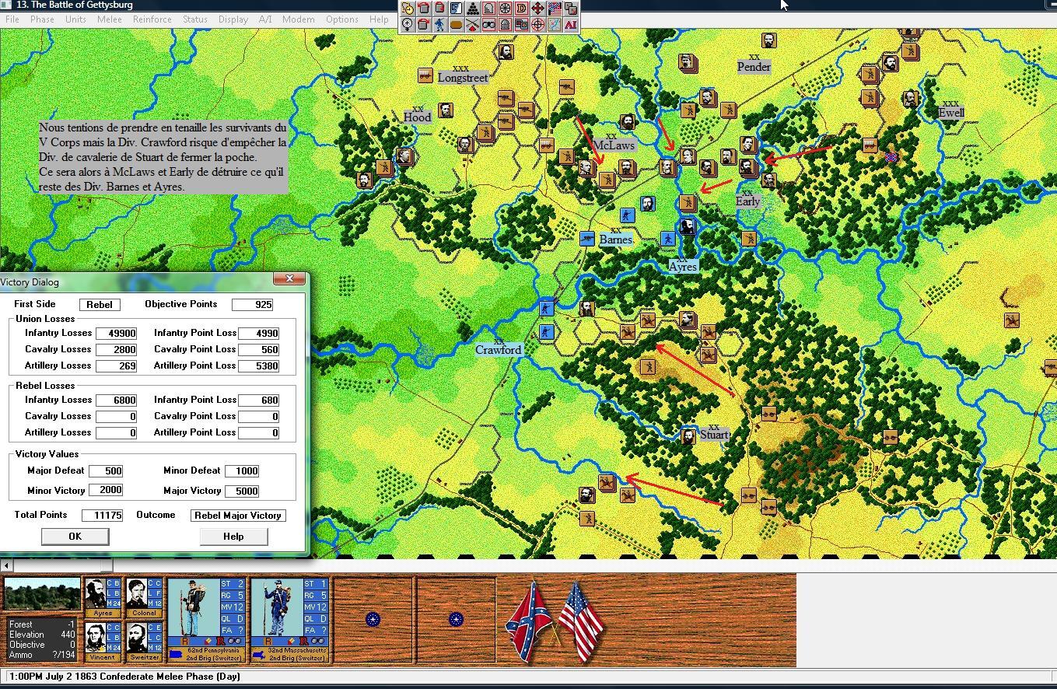The width and height of the screenshot is (1057, 689).
Task: Click the red AI toolbar icon
Action: 571,25
